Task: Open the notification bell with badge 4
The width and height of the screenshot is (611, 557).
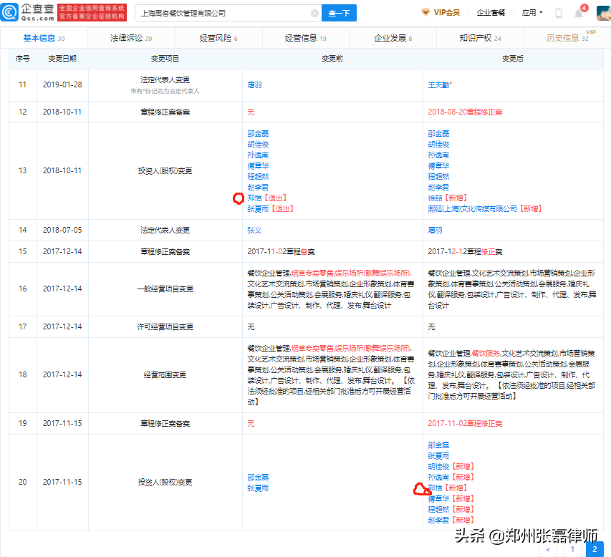Action: [577, 12]
